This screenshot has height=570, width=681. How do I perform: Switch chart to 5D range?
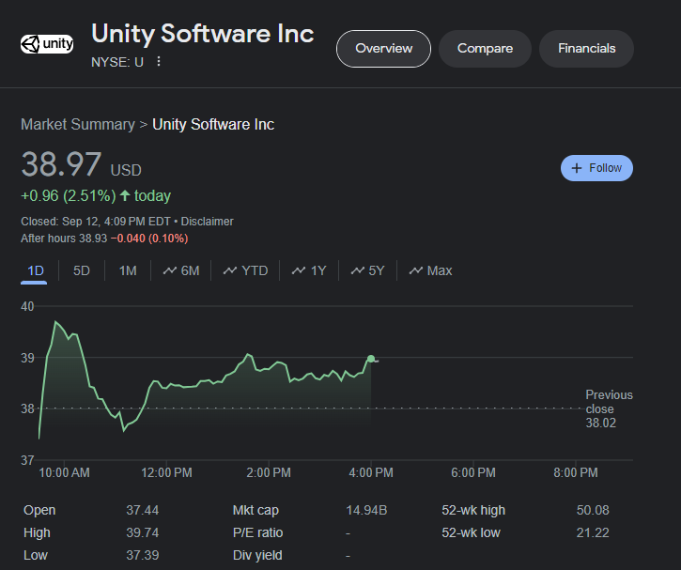pos(81,270)
